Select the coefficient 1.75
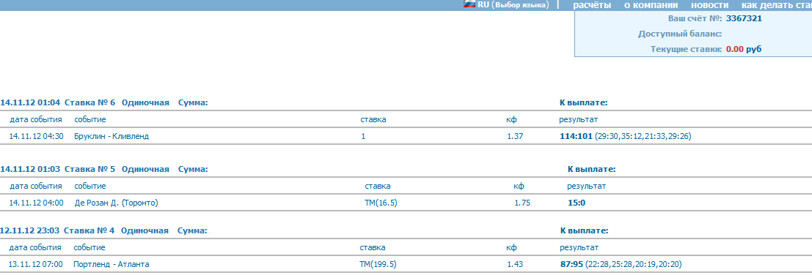Screen dimensions: 812x278 click(522, 203)
